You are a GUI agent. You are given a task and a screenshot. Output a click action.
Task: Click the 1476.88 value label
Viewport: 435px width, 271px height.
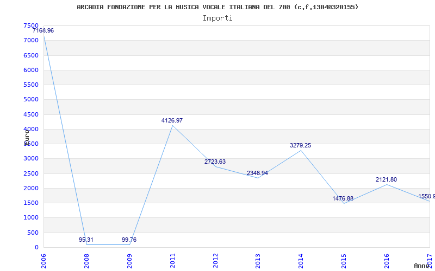(x=343, y=198)
